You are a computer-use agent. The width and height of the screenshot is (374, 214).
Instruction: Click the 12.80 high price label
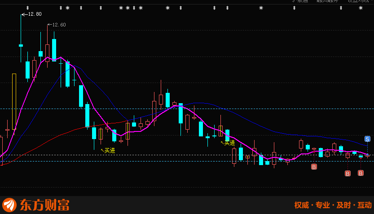pos(35,14)
